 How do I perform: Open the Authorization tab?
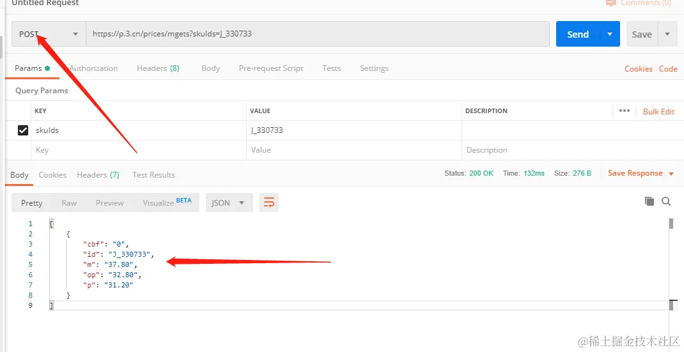pyautogui.click(x=93, y=68)
